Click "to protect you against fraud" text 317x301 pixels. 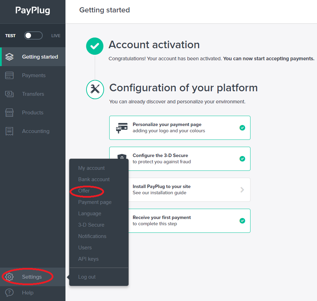(162, 162)
